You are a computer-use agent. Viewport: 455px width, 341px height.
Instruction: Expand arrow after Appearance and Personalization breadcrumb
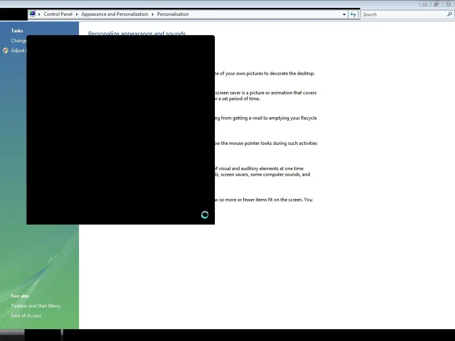pyautogui.click(x=152, y=14)
